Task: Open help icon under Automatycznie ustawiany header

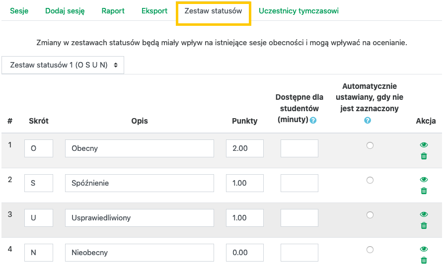Action: (x=368, y=121)
